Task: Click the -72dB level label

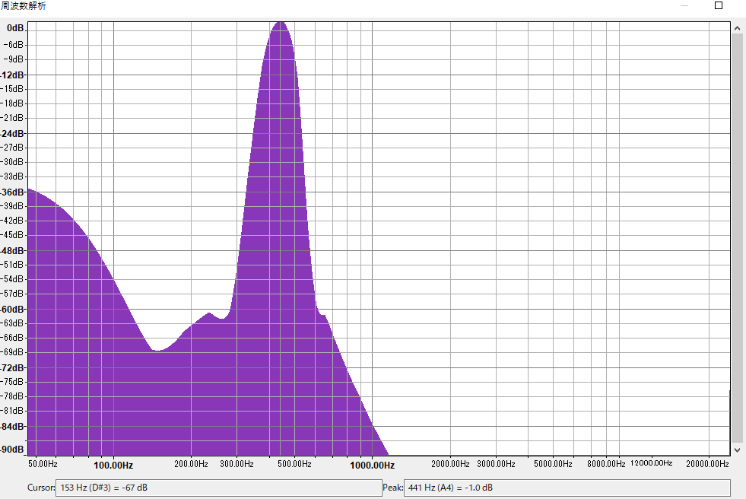Action: pyautogui.click(x=12, y=367)
